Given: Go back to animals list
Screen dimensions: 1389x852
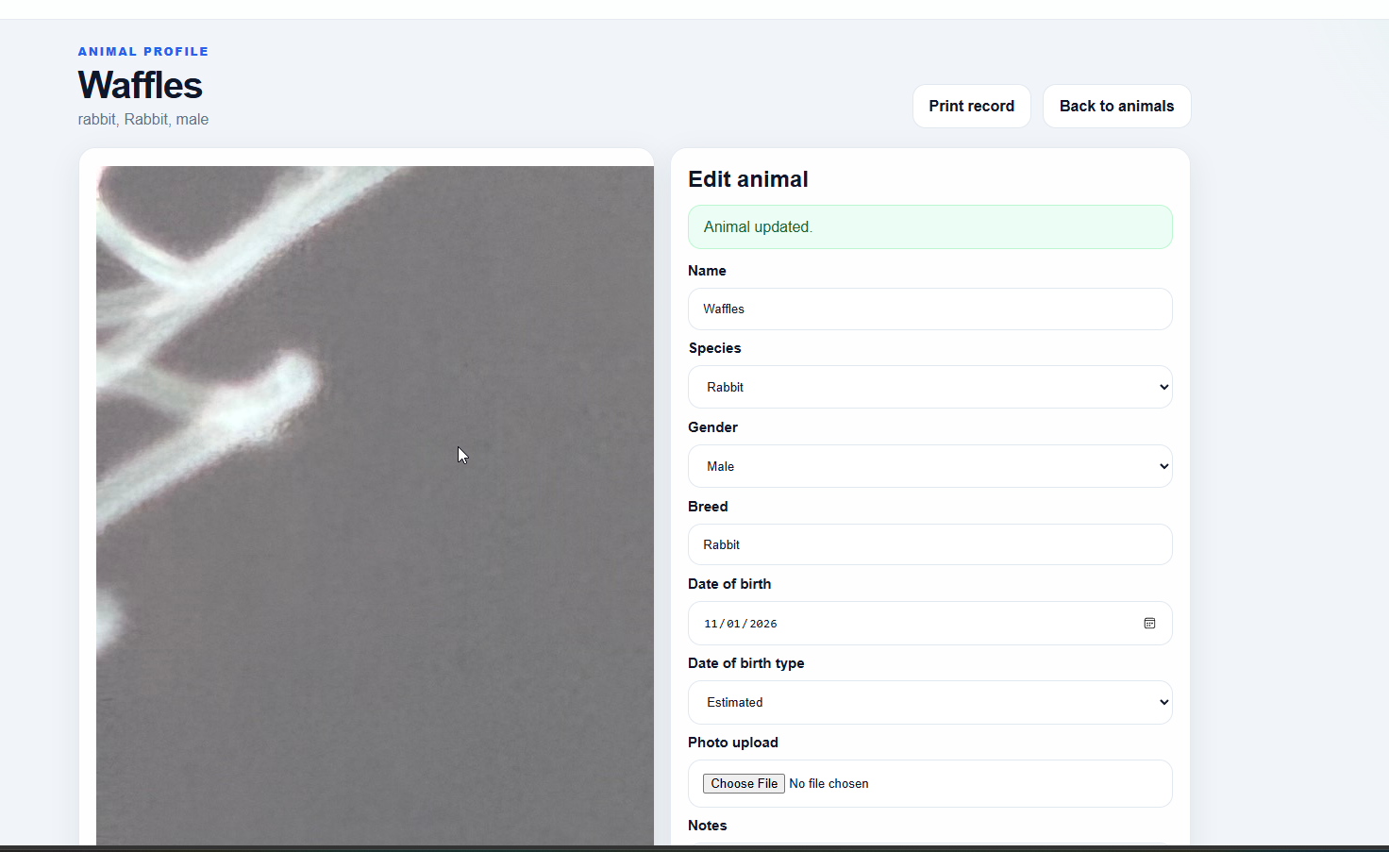Looking at the screenshot, I should [1116, 106].
